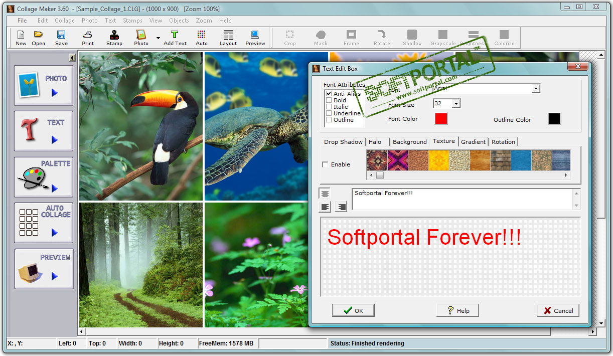Select the toucan photo in collage
The width and height of the screenshot is (613, 356).
[141, 126]
